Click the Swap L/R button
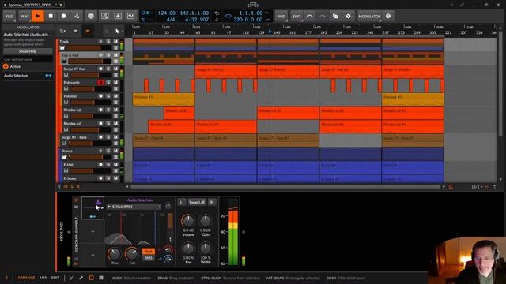The image size is (506, 284). [x=197, y=202]
